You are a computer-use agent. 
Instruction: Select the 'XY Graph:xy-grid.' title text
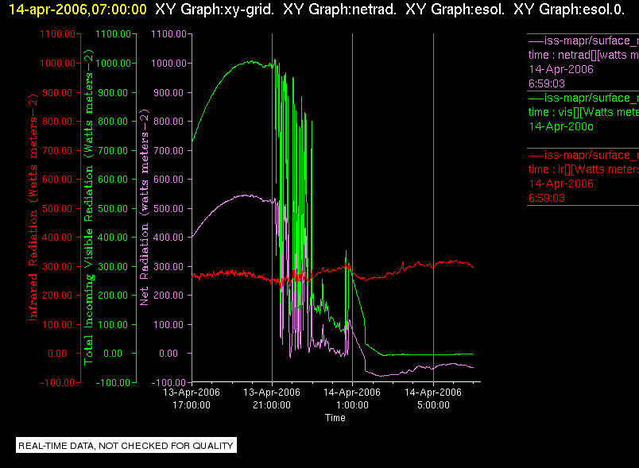point(215,9)
